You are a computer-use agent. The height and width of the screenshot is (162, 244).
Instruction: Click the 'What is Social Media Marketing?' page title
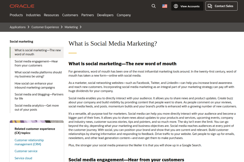point(113,43)
